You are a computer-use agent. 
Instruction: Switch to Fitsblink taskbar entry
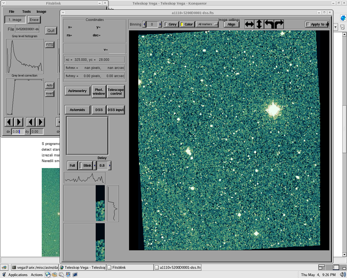pos(130,267)
